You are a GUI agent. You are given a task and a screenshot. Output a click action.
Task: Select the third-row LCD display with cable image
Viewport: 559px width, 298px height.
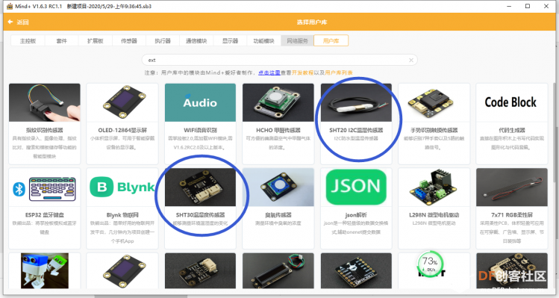pos(278,271)
